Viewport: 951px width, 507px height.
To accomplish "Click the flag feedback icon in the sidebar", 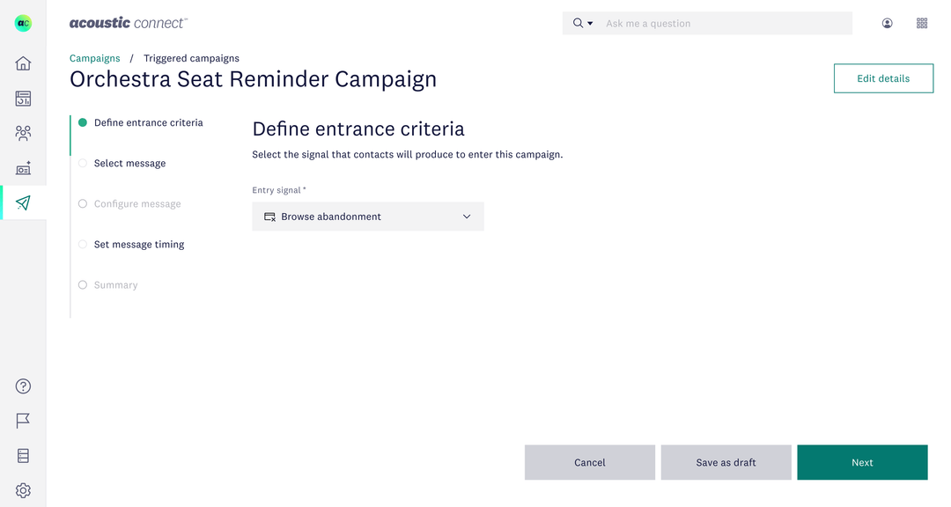I will click(x=23, y=421).
